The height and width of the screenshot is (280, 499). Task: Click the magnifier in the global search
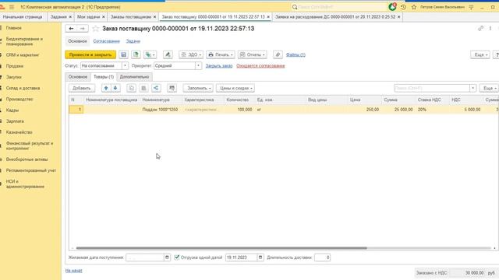[x=295, y=7]
